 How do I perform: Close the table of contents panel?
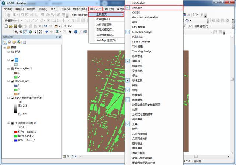pyautogui.click(x=60, y=37)
